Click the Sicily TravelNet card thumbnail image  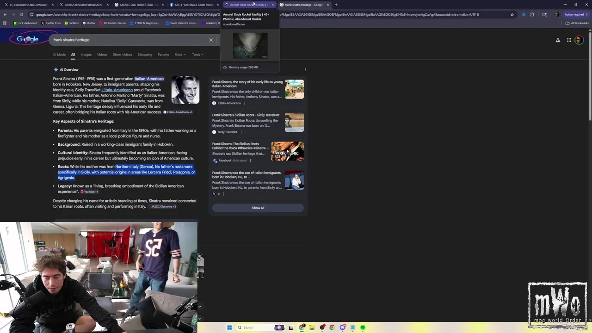(x=294, y=122)
